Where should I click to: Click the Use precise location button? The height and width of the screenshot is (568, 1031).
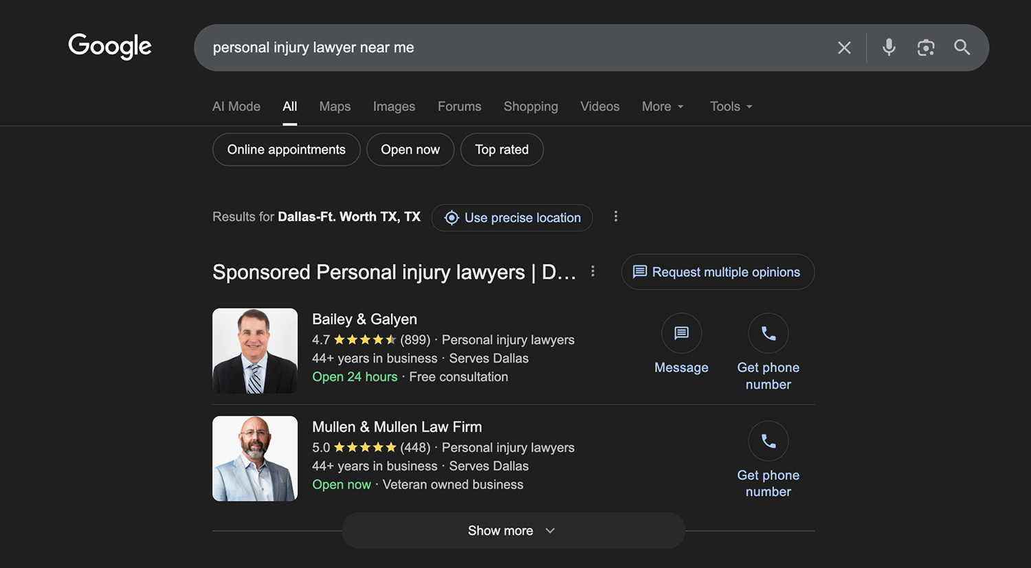[x=511, y=218]
